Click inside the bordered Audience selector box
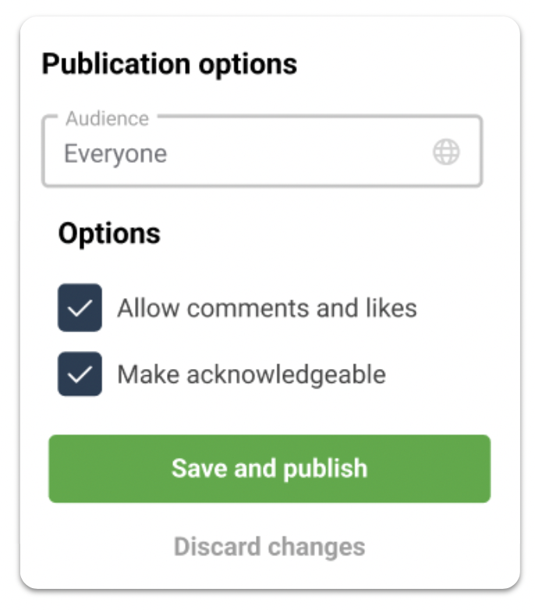 [262, 151]
